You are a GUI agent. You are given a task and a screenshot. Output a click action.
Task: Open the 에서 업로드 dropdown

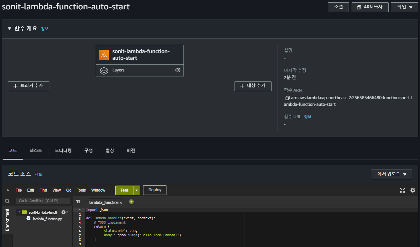click(x=392, y=174)
